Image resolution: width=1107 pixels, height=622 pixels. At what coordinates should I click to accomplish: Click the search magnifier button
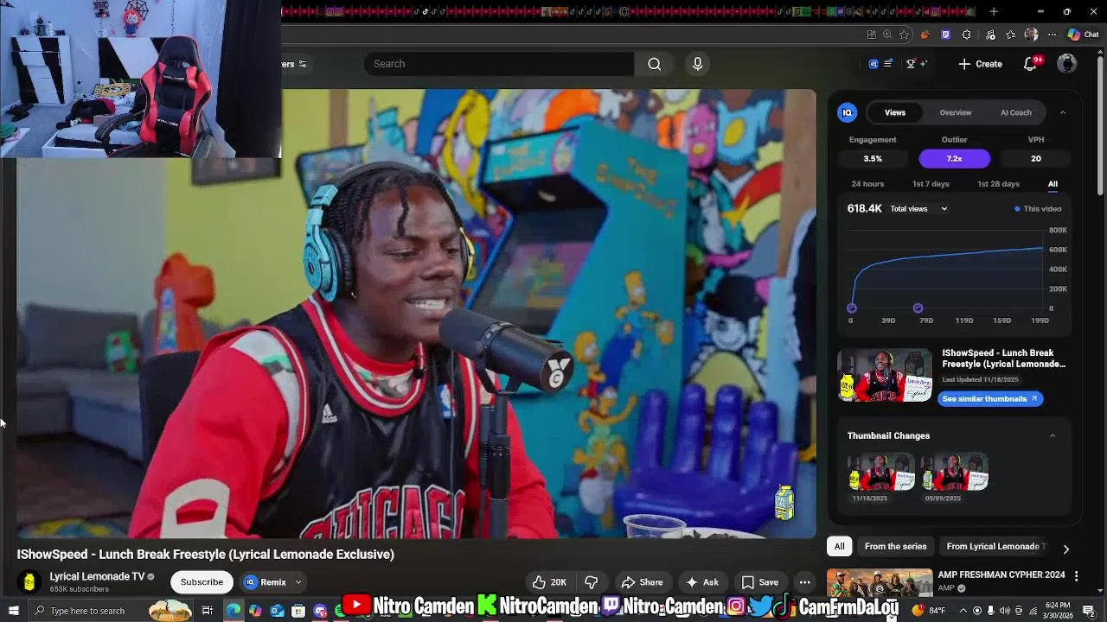pyautogui.click(x=654, y=64)
